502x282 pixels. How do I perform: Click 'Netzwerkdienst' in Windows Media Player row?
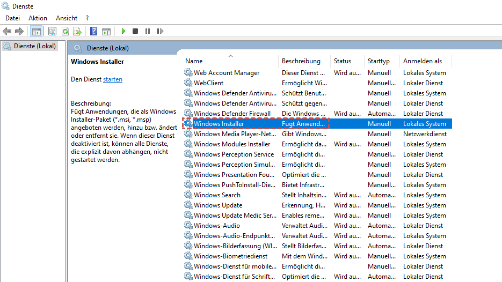425,134
